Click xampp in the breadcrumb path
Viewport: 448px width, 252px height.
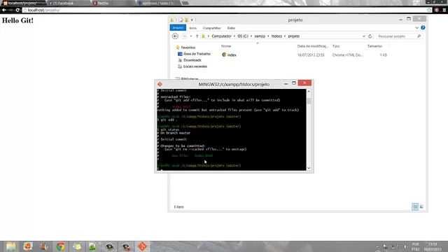click(260, 36)
